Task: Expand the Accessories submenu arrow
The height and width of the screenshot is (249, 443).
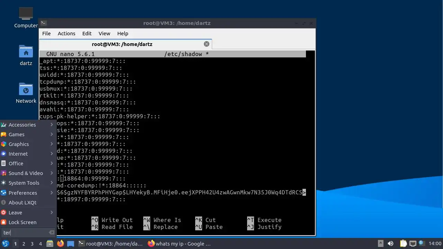Action: pos(52,125)
